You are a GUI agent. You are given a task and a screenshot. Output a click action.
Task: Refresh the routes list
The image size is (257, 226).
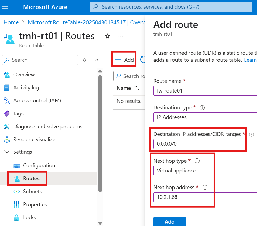click(x=143, y=60)
